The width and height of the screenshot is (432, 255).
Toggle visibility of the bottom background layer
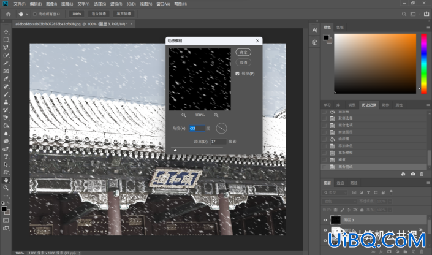coord(325,240)
